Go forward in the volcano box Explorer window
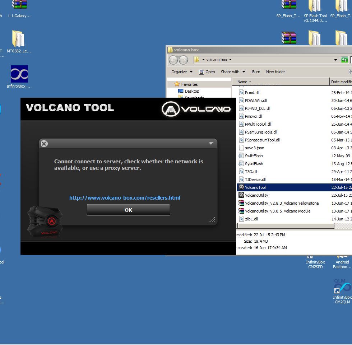 [184, 60]
